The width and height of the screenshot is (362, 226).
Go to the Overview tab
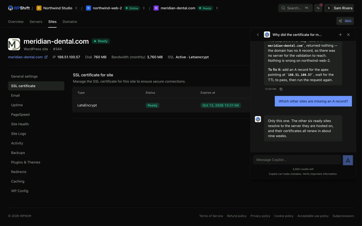(x=16, y=22)
